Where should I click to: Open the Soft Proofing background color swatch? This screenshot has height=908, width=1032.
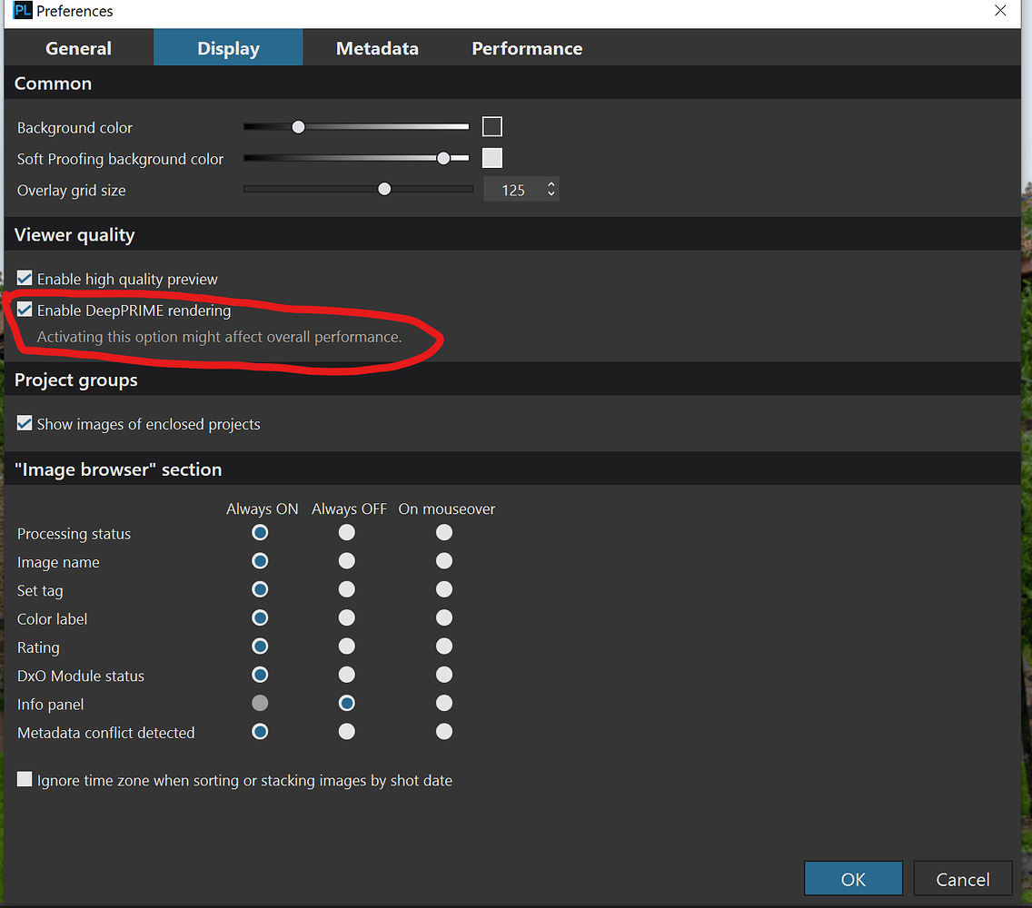[x=491, y=157]
